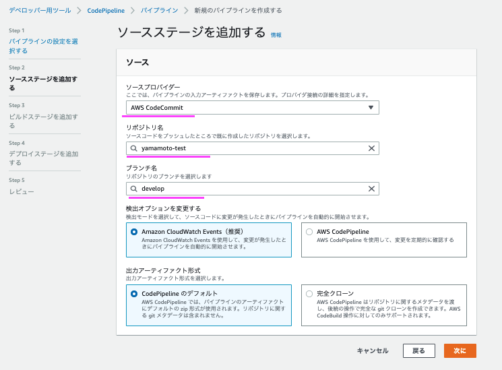Screen dimensions: 502x370
Task: Select Step 5 レビュー in sidebar
Action: point(22,191)
